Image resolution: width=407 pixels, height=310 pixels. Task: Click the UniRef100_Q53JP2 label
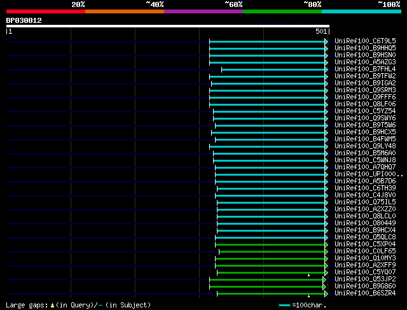(365, 279)
